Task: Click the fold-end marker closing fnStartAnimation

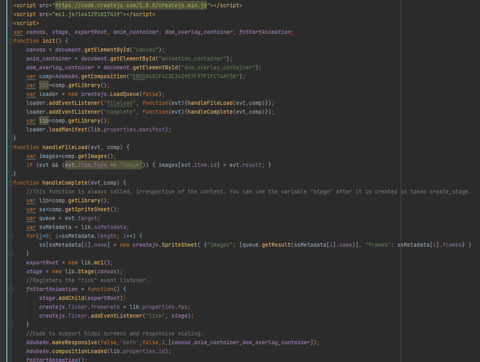Action: click(11, 325)
